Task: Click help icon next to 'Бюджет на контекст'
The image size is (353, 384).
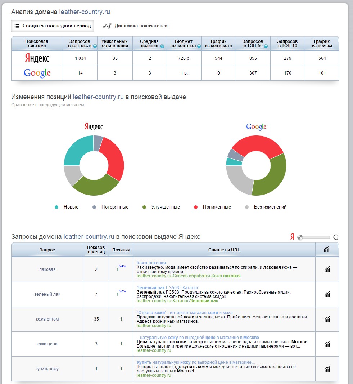Action: click(x=199, y=46)
